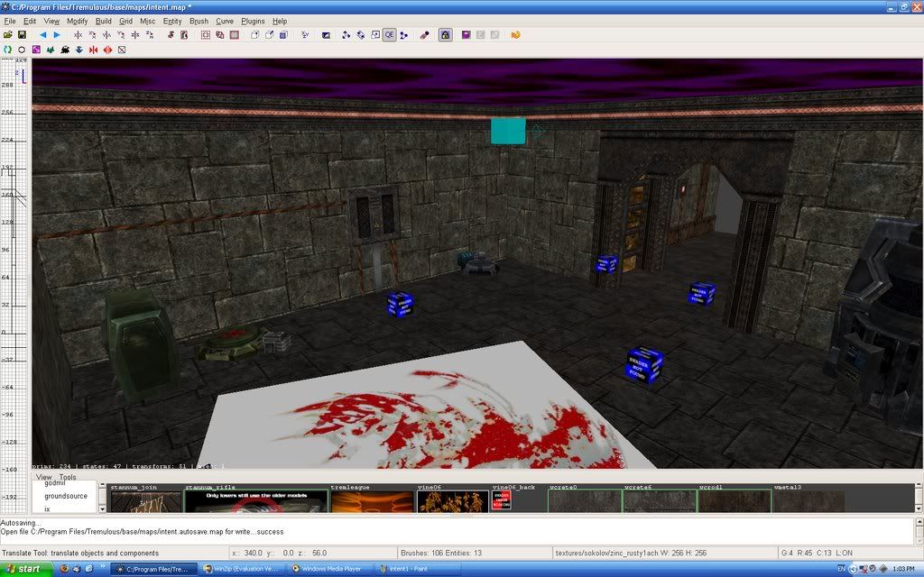Select the ix texture folder
The width and height of the screenshot is (924, 577).
47,508
